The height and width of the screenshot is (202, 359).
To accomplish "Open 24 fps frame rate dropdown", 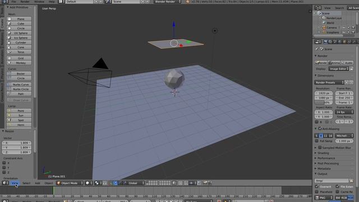I will pos(344,112).
